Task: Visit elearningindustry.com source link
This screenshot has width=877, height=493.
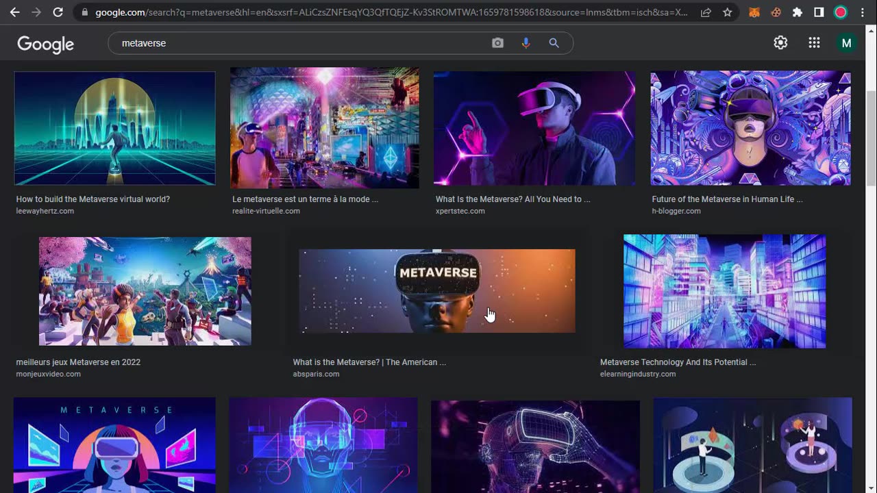Action: 638,374
